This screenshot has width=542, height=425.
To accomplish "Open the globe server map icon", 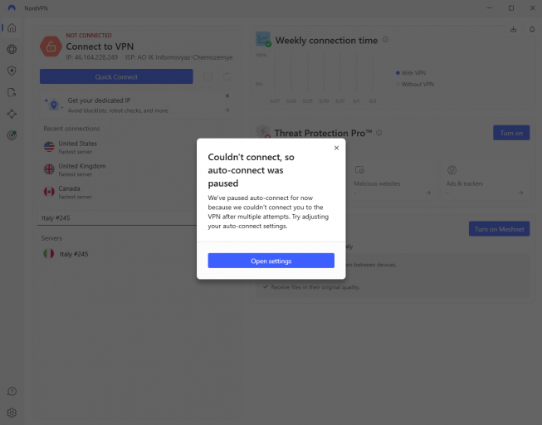I will 12,49.
